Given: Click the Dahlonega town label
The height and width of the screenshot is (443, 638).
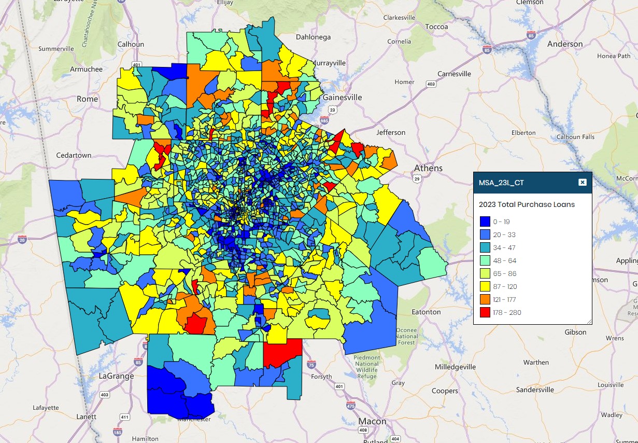Looking at the screenshot, I should (313, 37).
